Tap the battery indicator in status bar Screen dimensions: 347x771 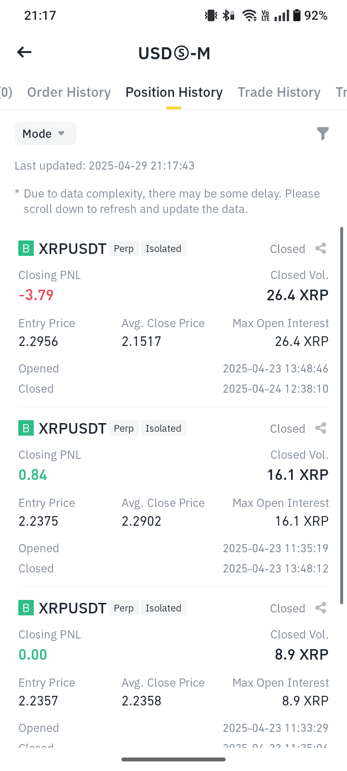[x=297, y=15]
